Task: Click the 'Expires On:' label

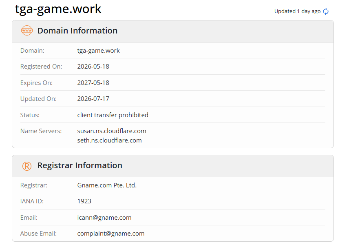Action: [36, 83]
